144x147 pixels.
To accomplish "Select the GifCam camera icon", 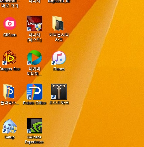I will click(x=10, y=24).
